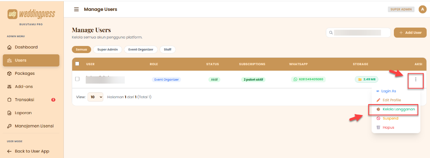Open the three-dot action menu
Screen dimensions: 430x158
416,79
